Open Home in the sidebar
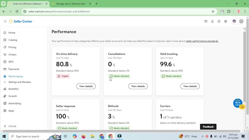Image resolution: width=249 pixels, height=140 pixels. [x=12, y=33]
